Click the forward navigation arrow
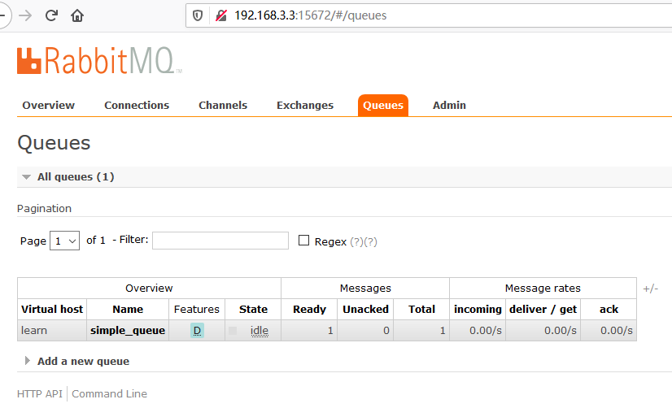 click(26, 15)
